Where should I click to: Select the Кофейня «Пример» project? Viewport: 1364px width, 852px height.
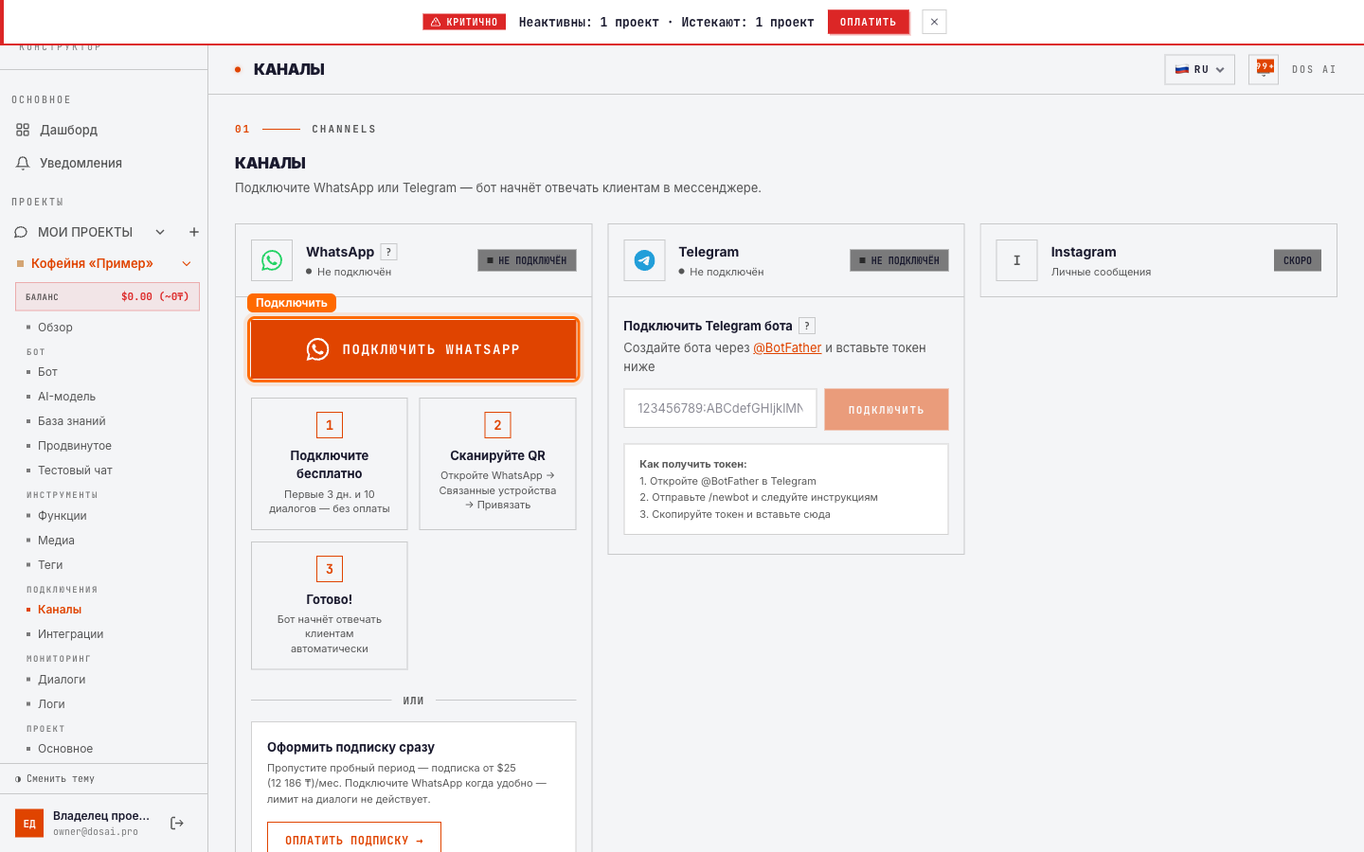click(92, 263)
